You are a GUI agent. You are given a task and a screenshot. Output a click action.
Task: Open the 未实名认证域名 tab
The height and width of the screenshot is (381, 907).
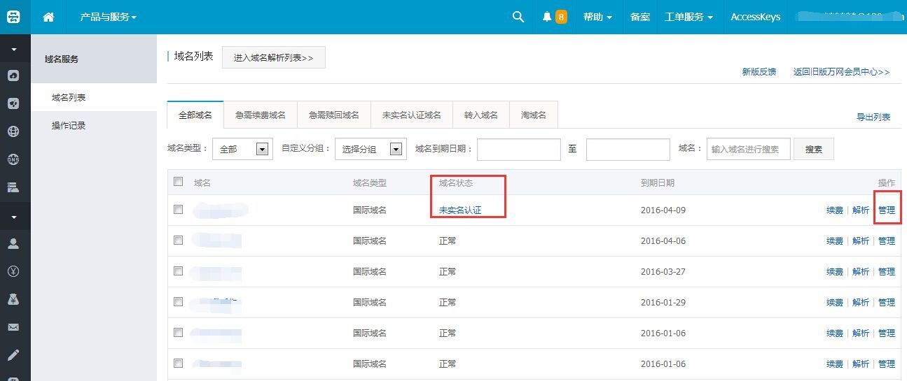(x=412, y=115)
